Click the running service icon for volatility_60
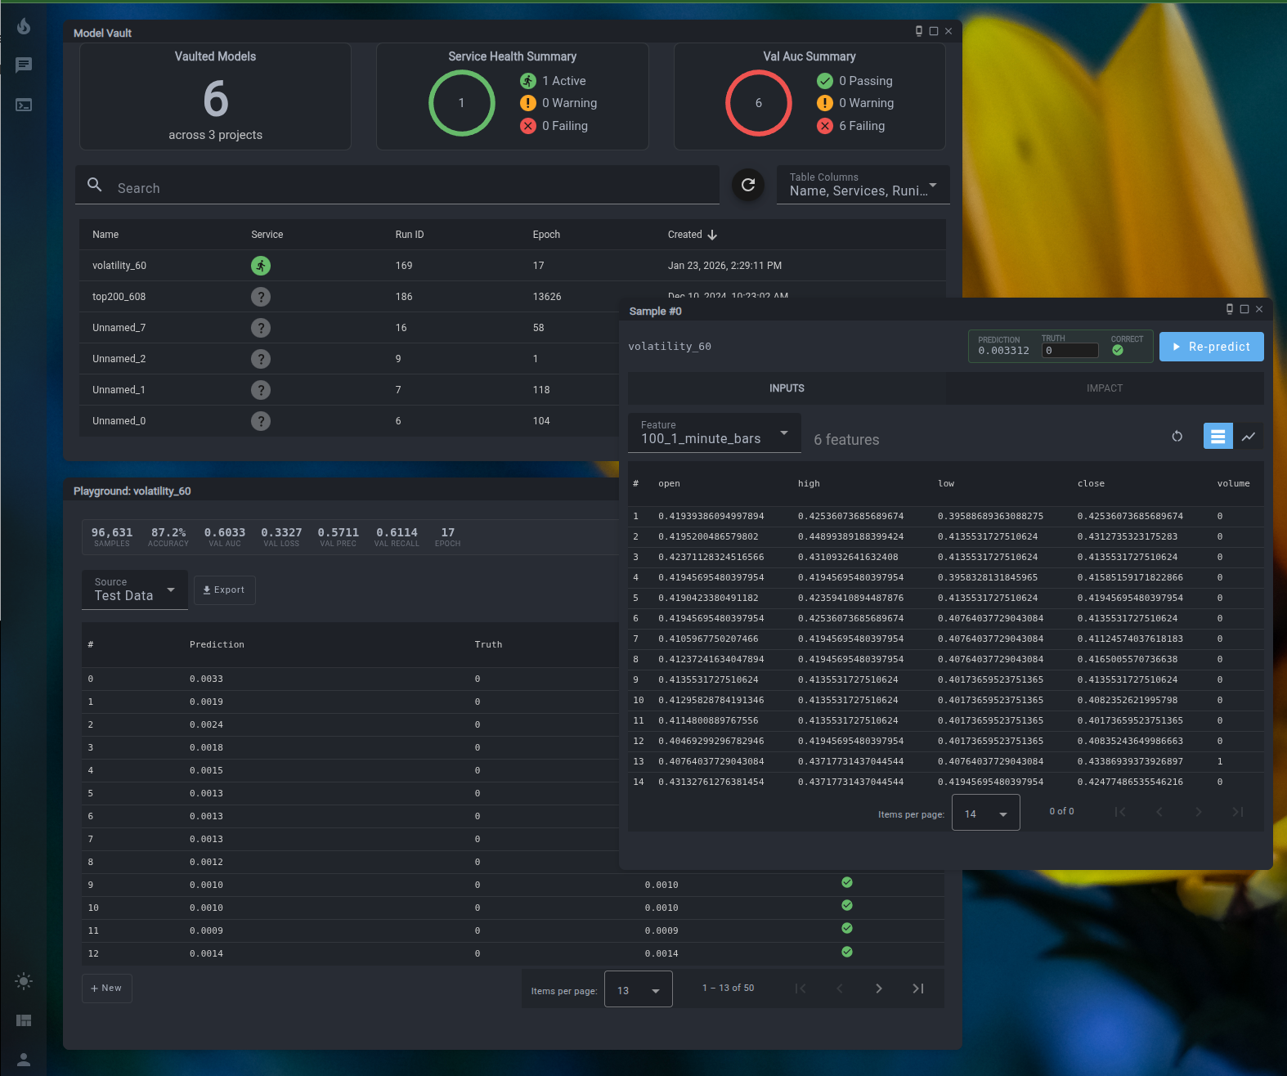This screenshot has width=1287, height=1076. click(261, 266)
